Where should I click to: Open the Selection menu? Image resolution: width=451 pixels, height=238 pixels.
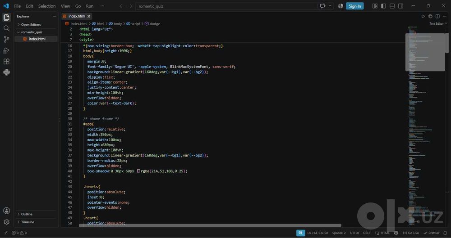[x=47, y=6]
